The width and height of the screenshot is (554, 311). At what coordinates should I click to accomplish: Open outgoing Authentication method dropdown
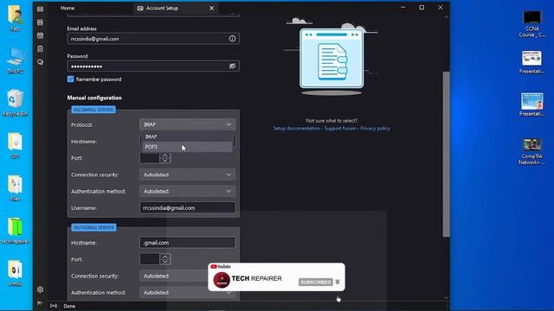(187, 292)
